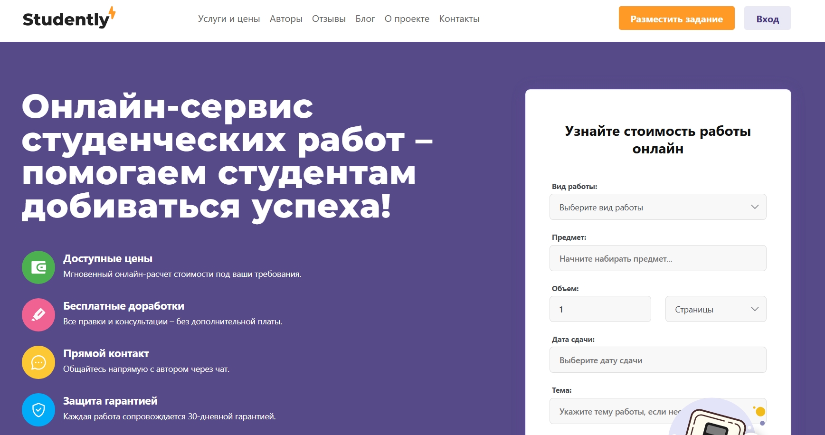
Task: Click the blue shield icon beside Защита гарантией
Action: tap(38, 410)
